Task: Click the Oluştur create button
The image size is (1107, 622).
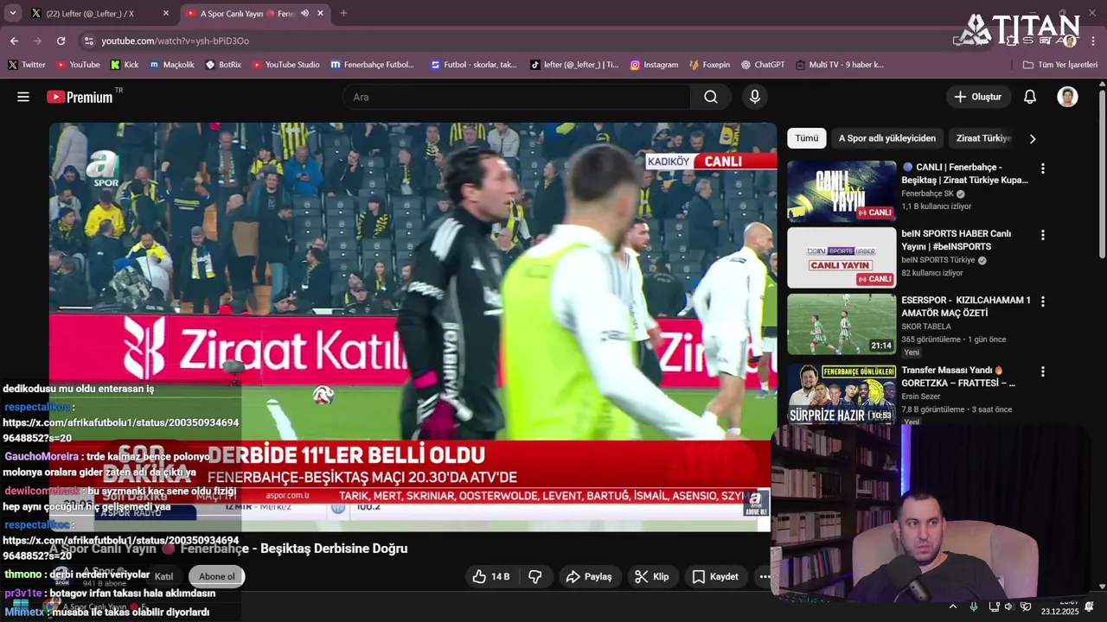Action: point(978,97)
